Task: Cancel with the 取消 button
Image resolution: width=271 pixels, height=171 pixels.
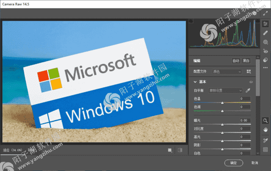Action: point(255,163)
